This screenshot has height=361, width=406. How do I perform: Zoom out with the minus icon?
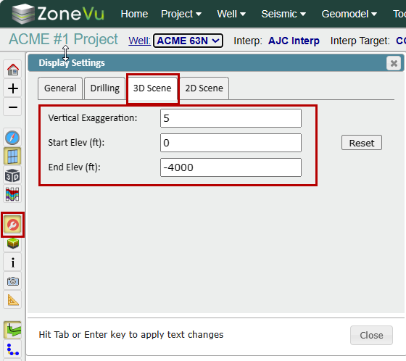[x=13, y=107]
